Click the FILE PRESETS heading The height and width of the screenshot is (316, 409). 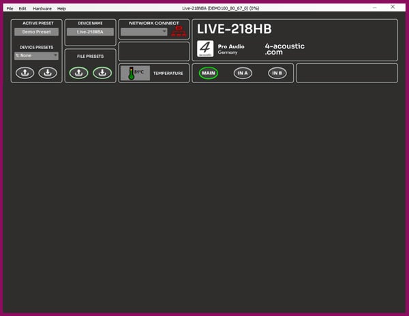click(90, 57)
